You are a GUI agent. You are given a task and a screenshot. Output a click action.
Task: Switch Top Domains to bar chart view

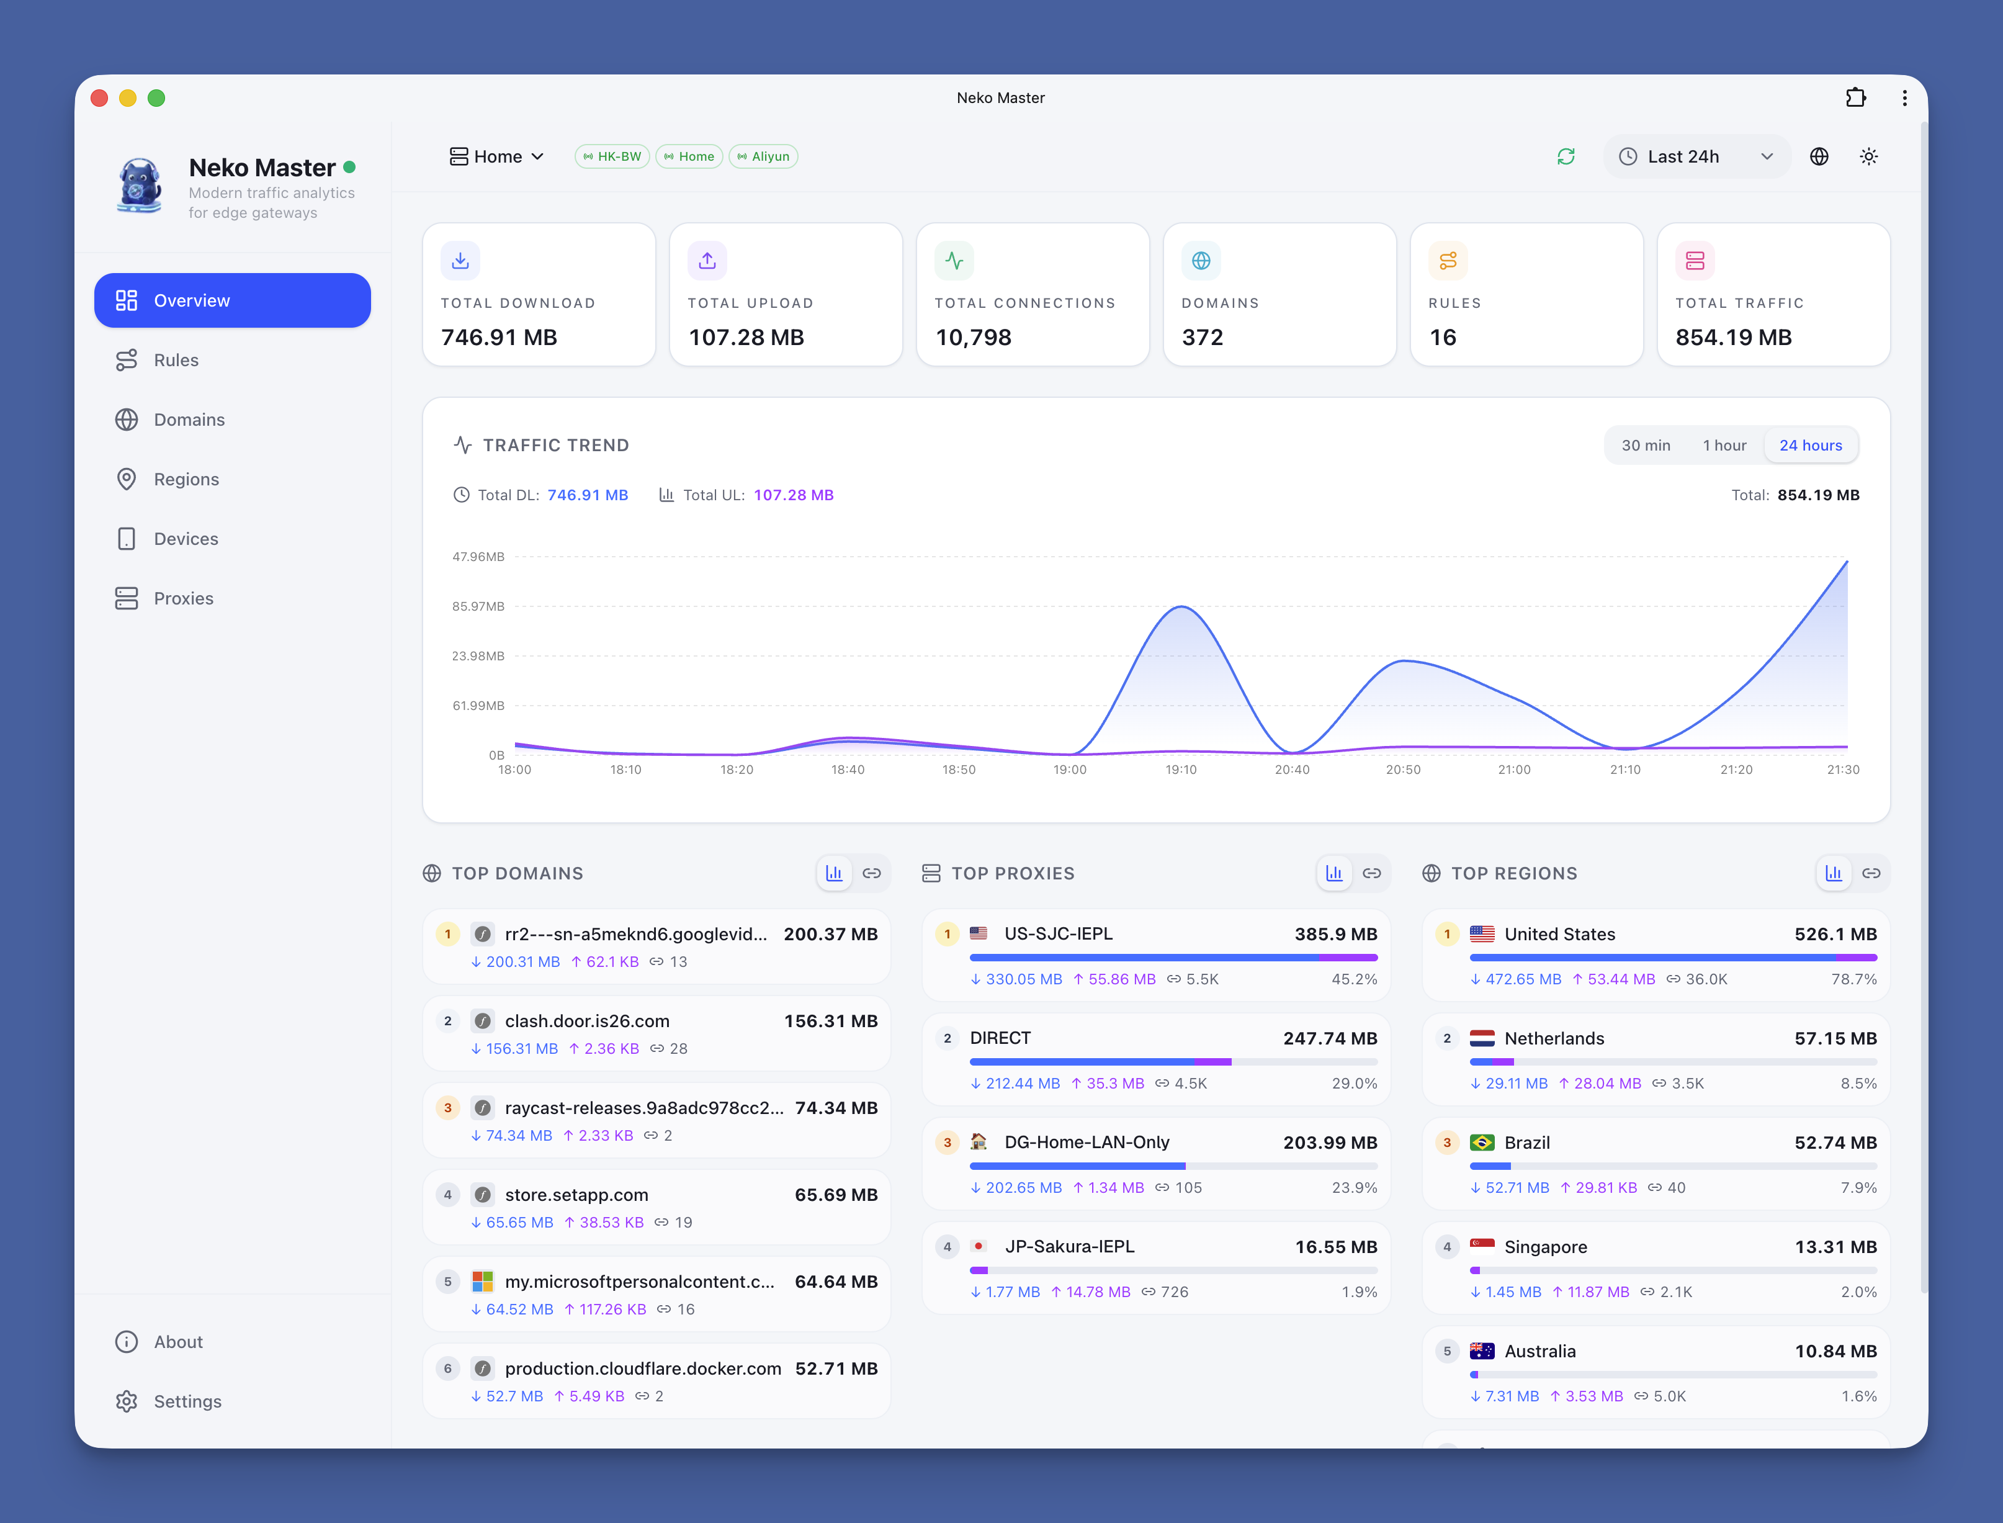834,873
